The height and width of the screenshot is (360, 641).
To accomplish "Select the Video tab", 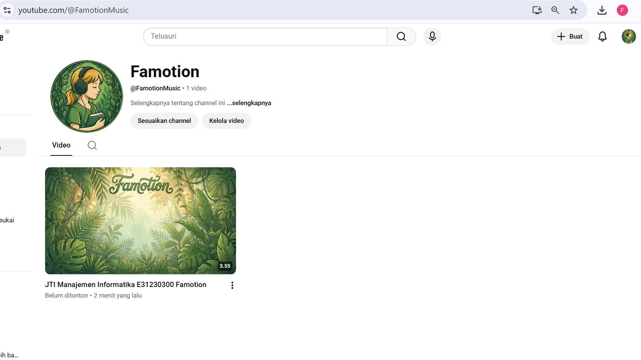I will [61, 145].
